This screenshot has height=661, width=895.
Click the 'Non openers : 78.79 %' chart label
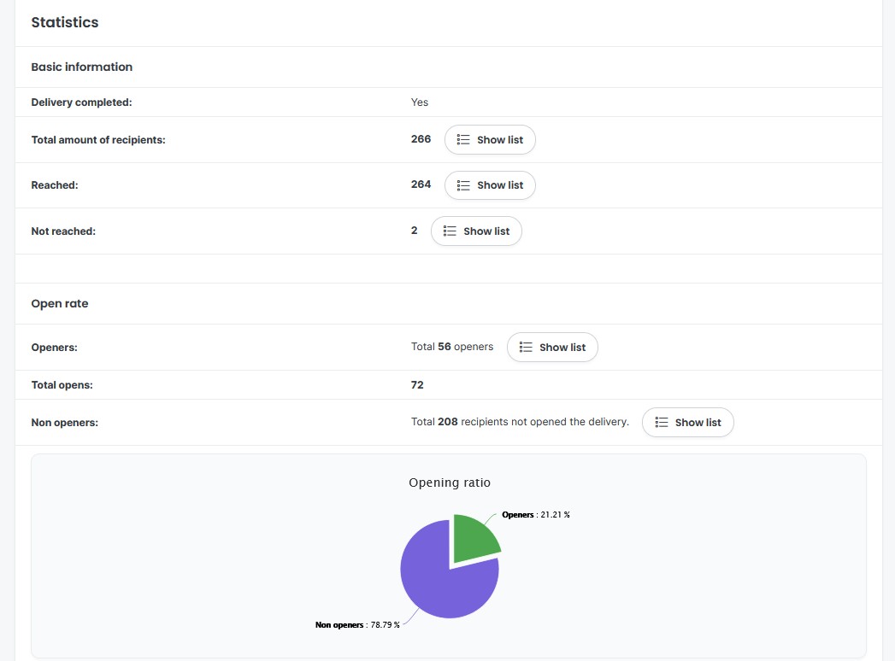click(x=357, y=625)
